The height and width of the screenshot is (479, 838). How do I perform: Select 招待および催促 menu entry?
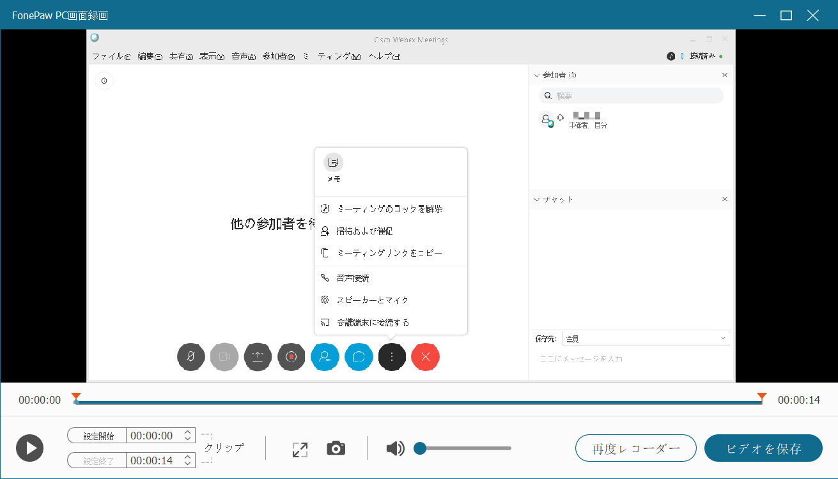click(391, 231)
